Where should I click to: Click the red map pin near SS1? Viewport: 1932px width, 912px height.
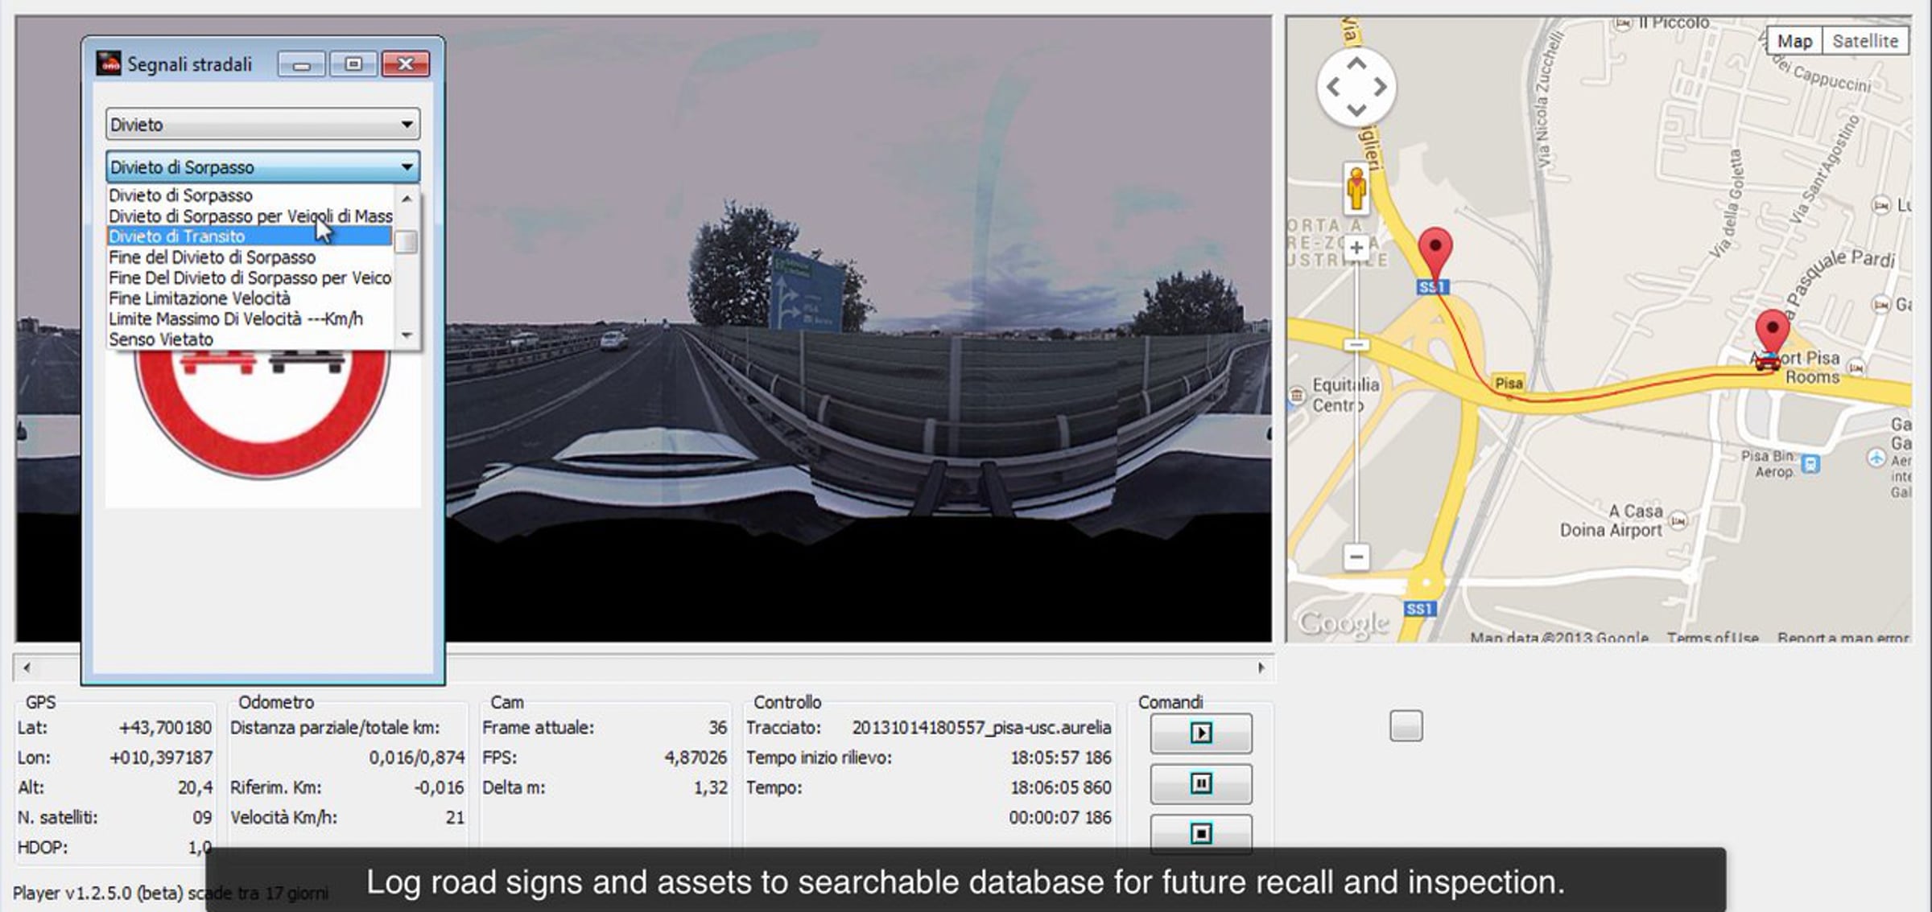[1435, 251]
